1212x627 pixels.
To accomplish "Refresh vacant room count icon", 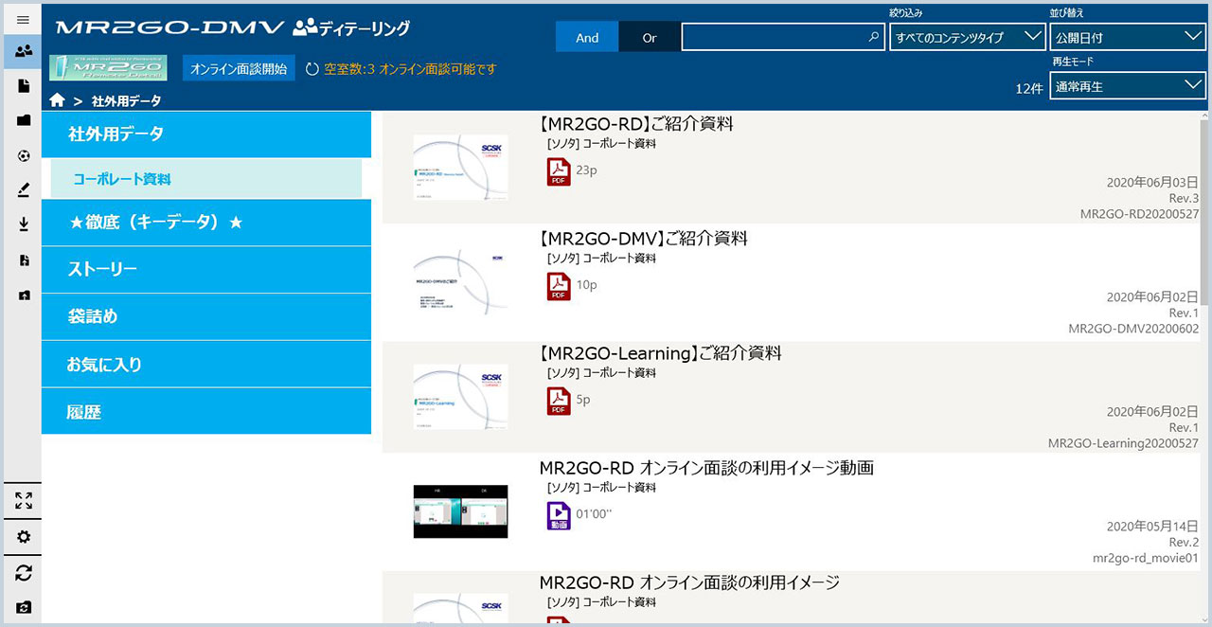I will tap(312, 69).
